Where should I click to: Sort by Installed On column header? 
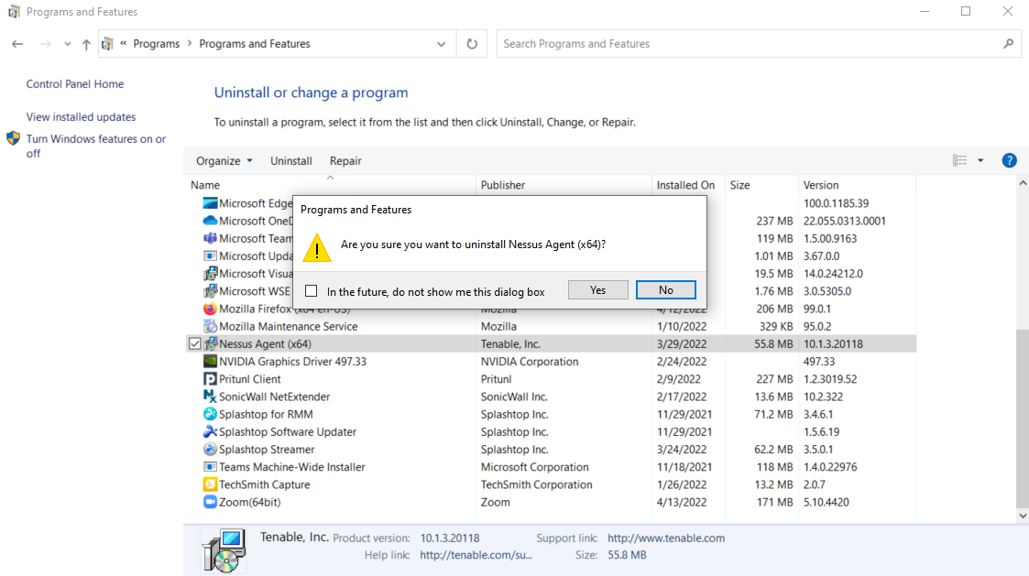click(x=688, y=185)
